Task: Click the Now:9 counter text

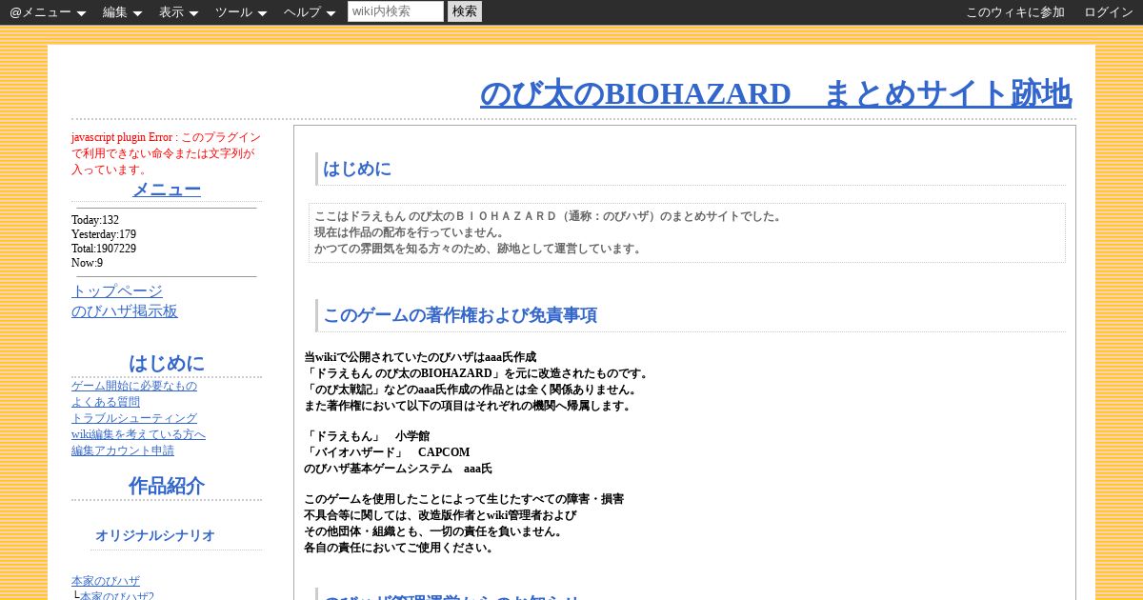Action: point(88,263)
